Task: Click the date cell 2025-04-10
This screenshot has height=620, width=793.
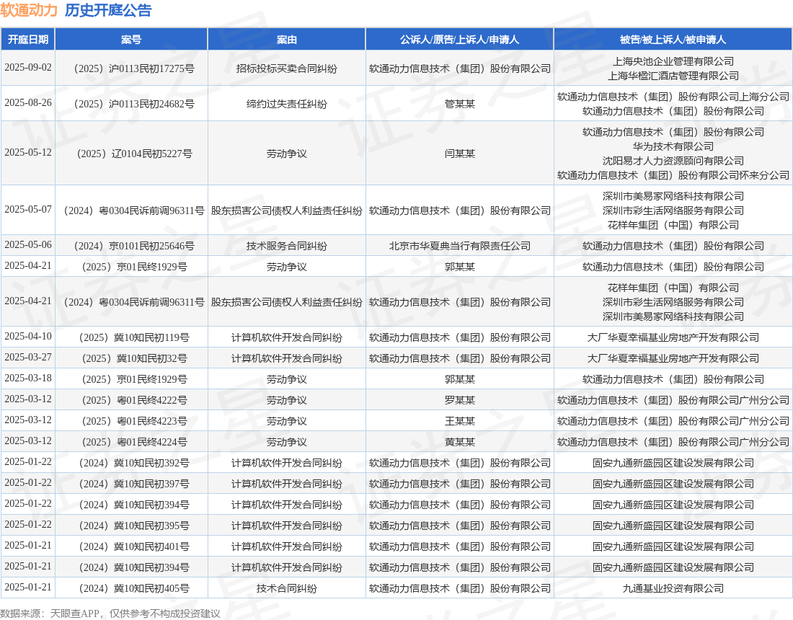Action: point(28,336)
